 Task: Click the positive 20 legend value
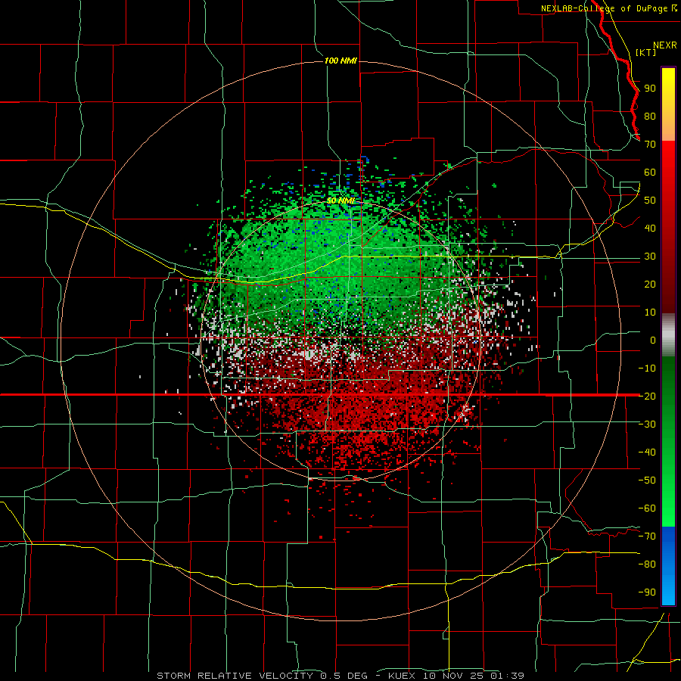(650, 285)
